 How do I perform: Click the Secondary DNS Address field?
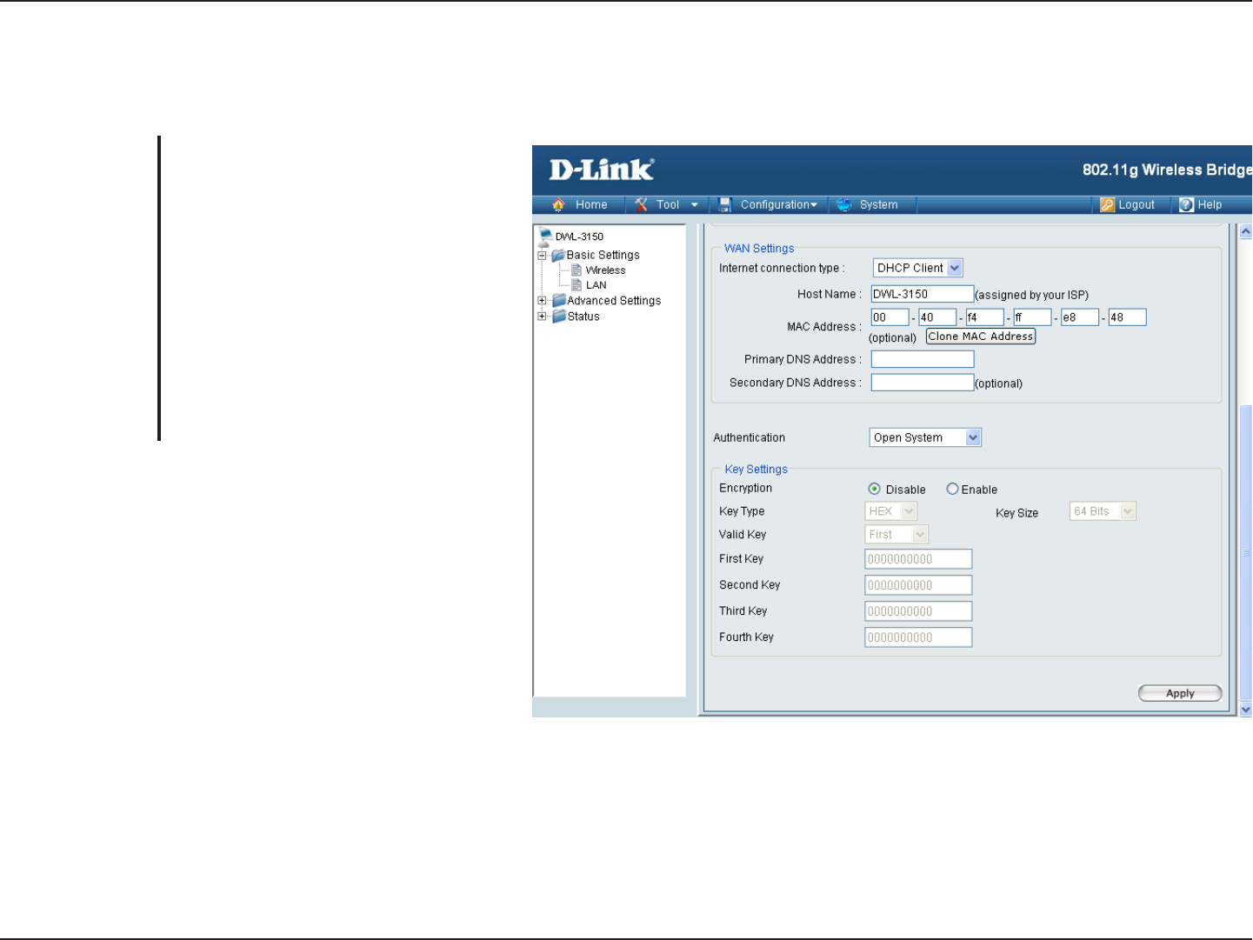(923, 383)
